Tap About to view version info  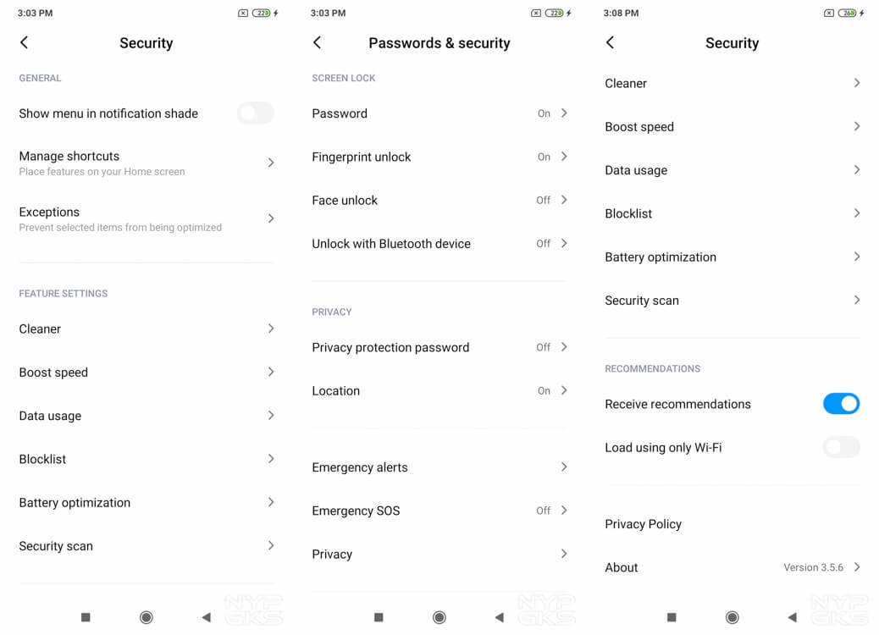(732, 567)
